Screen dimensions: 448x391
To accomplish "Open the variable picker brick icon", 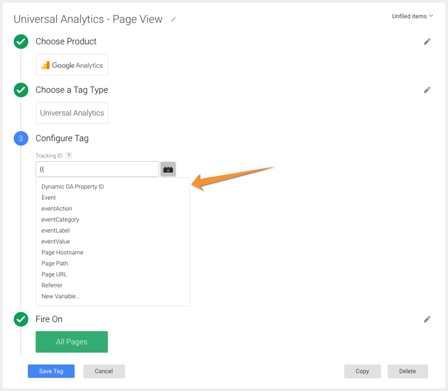I will pyautogui.click(x=168, y=169).
